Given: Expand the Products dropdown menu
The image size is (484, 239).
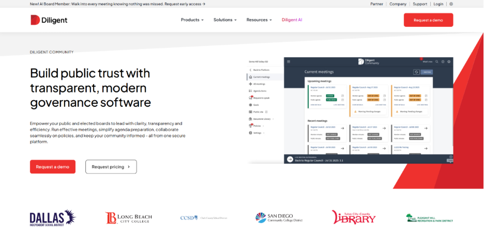Looking at the screenshot, I should tap(192, 20).
